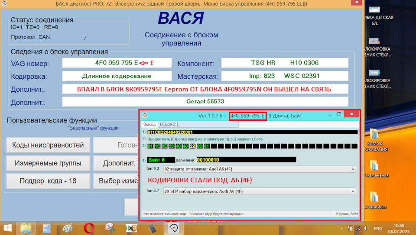Open Измеряемые группы

click(48, 163)
